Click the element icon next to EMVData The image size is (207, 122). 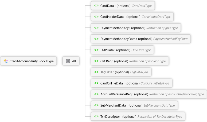point(96,50)
